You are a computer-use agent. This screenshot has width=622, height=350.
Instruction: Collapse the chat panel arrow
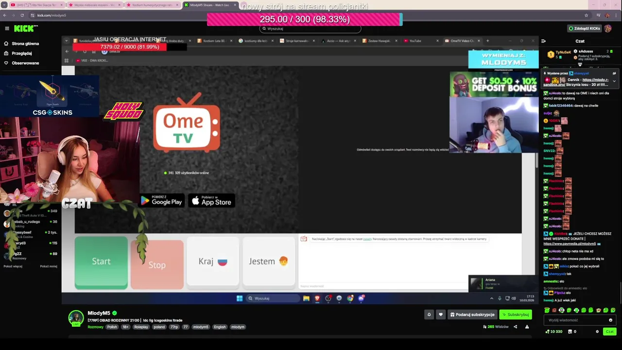click(x=543, y=41)
